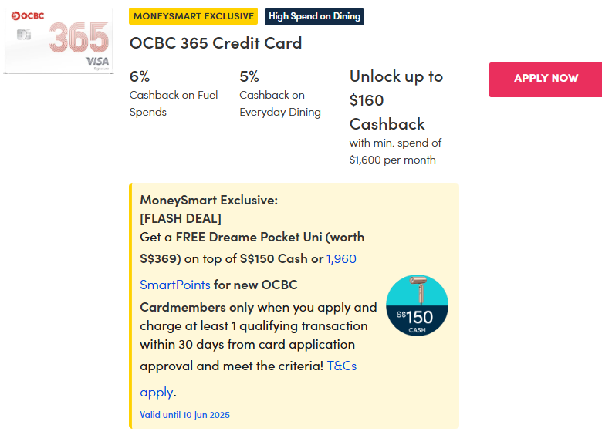This screenshot has height=435, width=602.
Task: Click the MoneySmart Exclusive promo heading
Action: tap(208, 200)
